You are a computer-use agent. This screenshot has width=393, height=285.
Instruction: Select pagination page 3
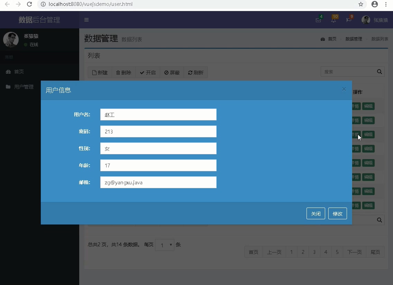click(x=314, y=252)
